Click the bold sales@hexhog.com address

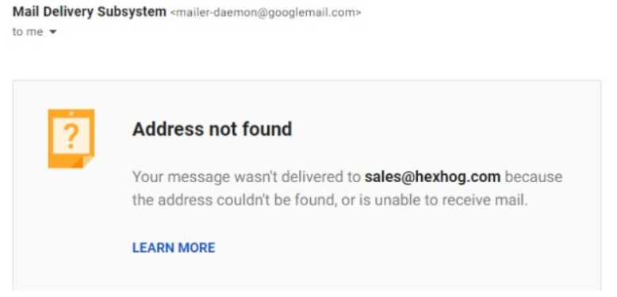(x=432, y=177)
